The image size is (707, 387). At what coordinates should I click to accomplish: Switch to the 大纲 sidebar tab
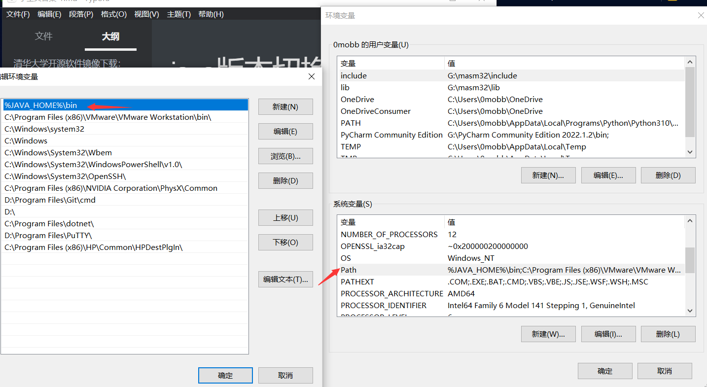(110, 36)
